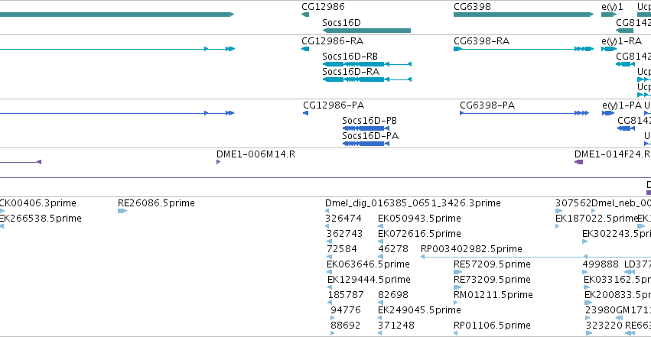The height and width of the screenshot is (337, 651).
Task: Click the e(y)1-PA protein label
Action: 622,105
